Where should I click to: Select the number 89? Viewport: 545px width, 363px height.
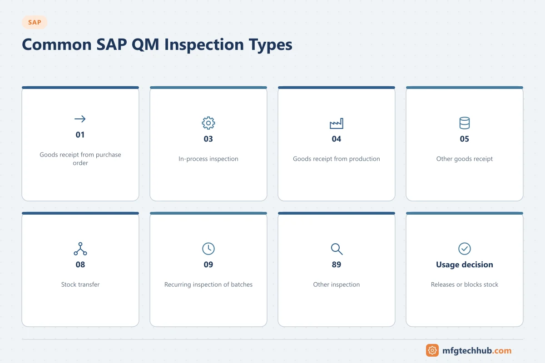click(x=337, y=265)
